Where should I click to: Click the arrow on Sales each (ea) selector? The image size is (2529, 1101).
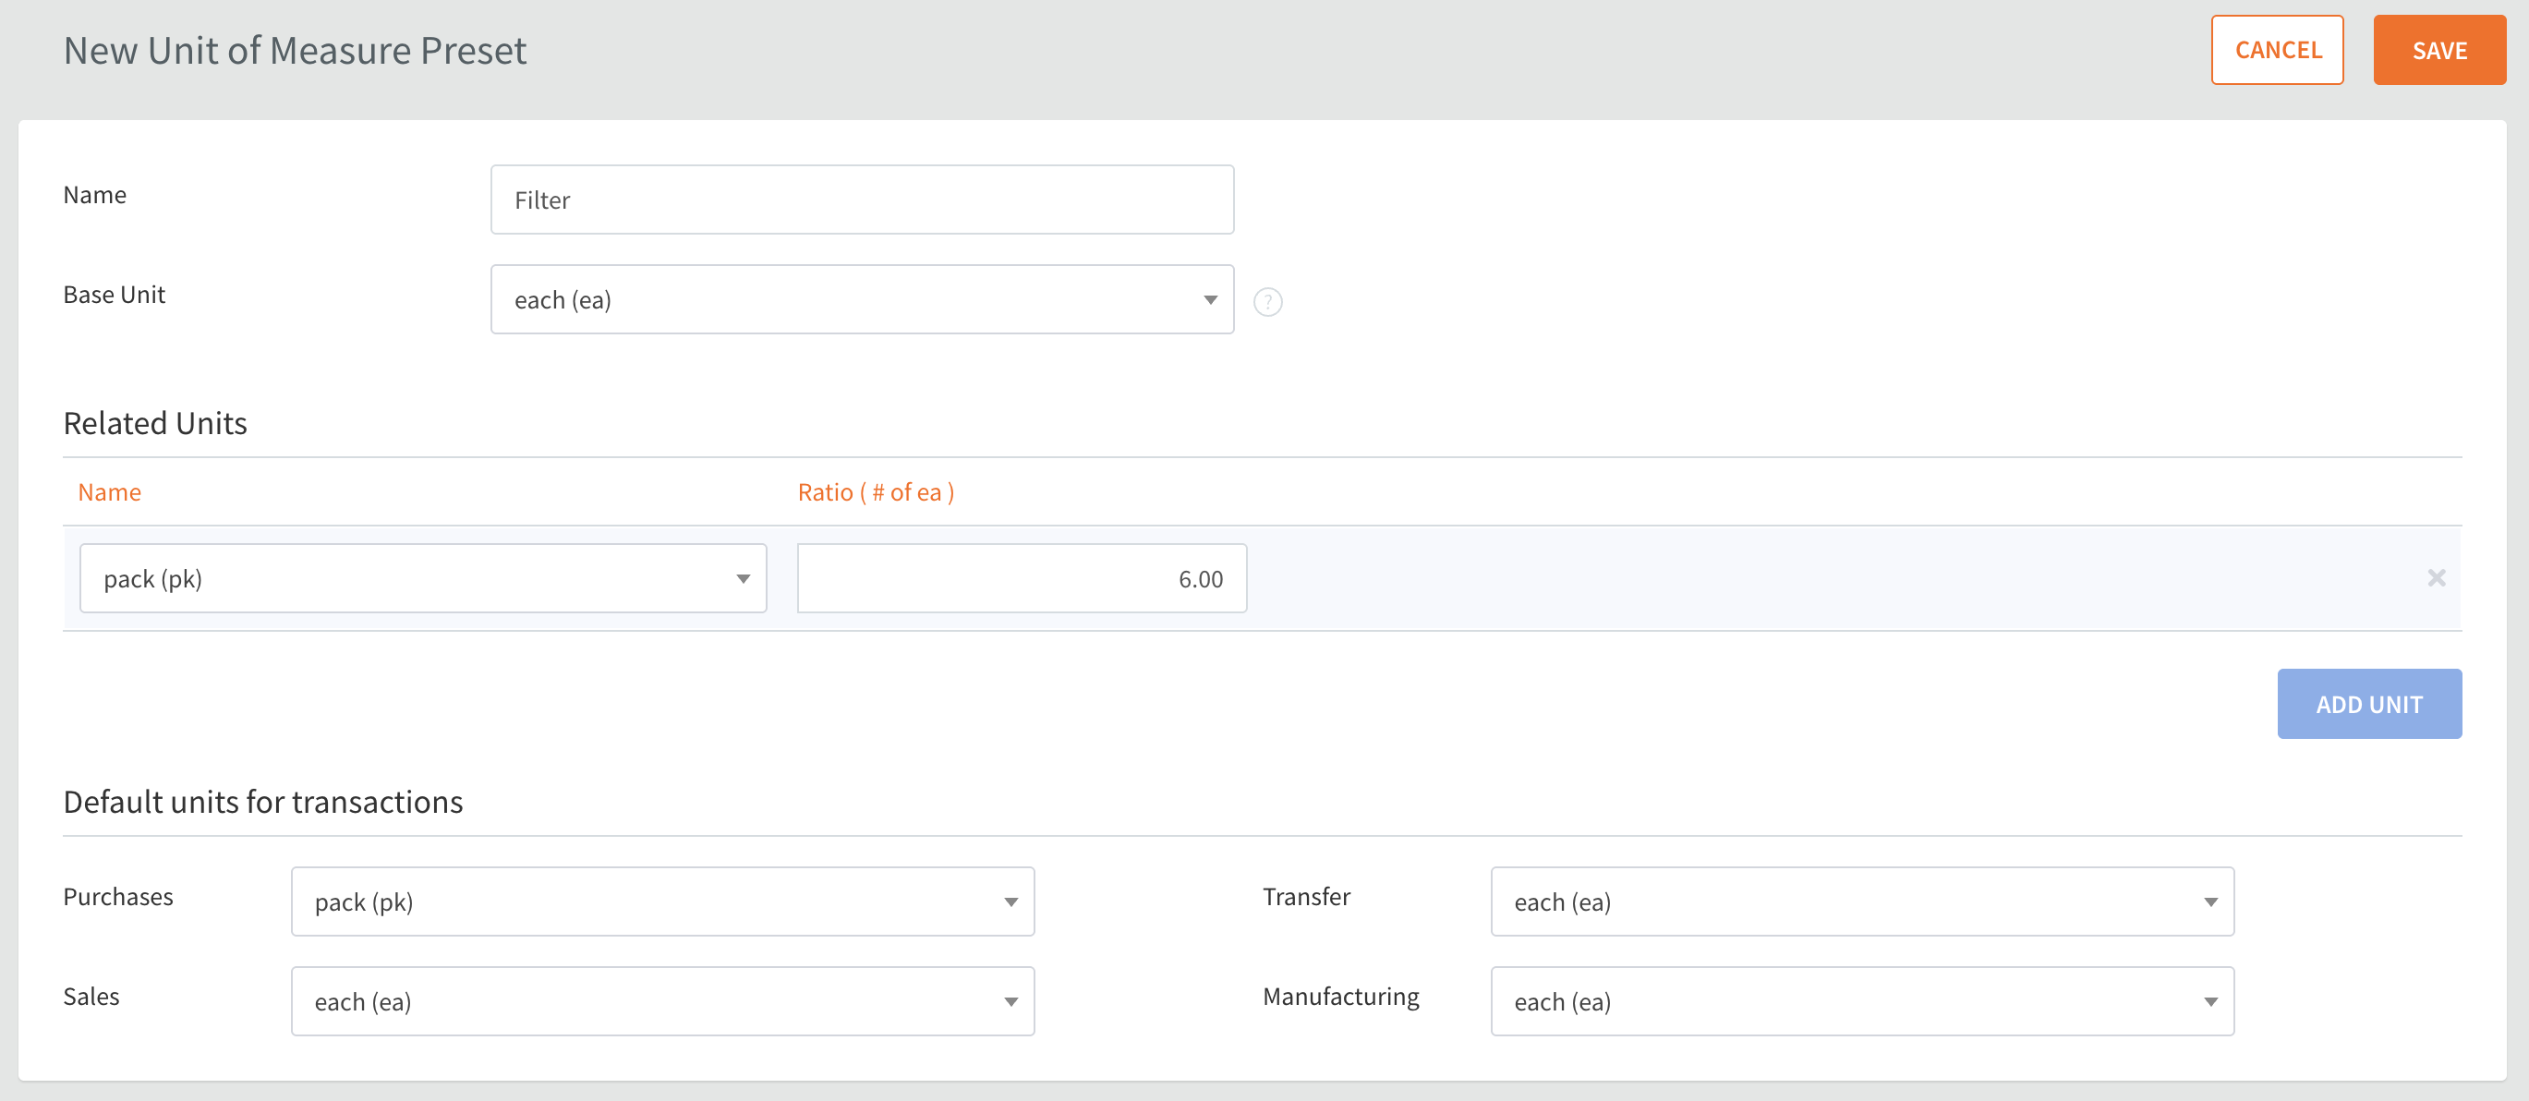pyautogui.click(x=1010, y=1002)
